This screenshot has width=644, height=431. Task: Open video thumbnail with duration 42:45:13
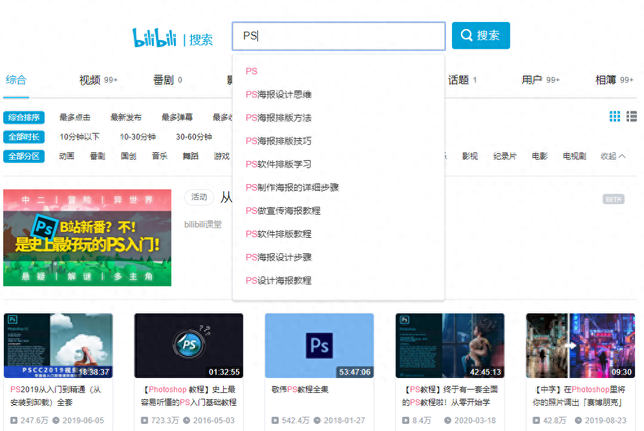click(x=450, y=346)
